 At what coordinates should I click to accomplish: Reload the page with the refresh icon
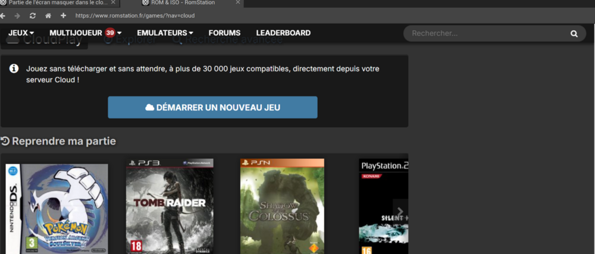[x=33, y=15]
